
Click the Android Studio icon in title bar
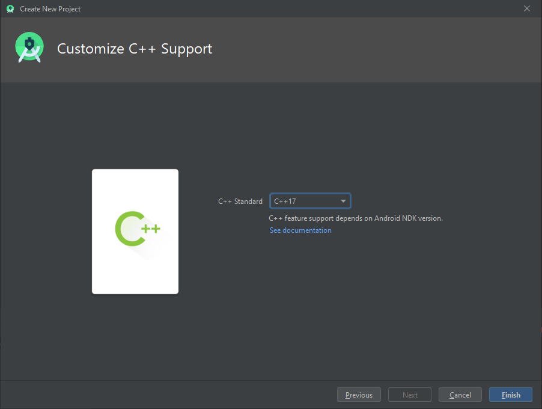pyautogui.click(x=10, y=8)
